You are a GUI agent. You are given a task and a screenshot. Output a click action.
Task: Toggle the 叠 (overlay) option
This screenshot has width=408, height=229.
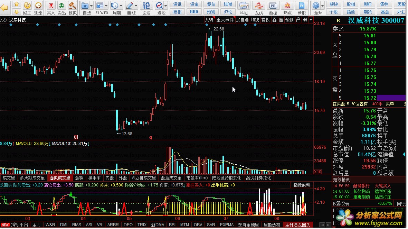(x=274, y=20)
